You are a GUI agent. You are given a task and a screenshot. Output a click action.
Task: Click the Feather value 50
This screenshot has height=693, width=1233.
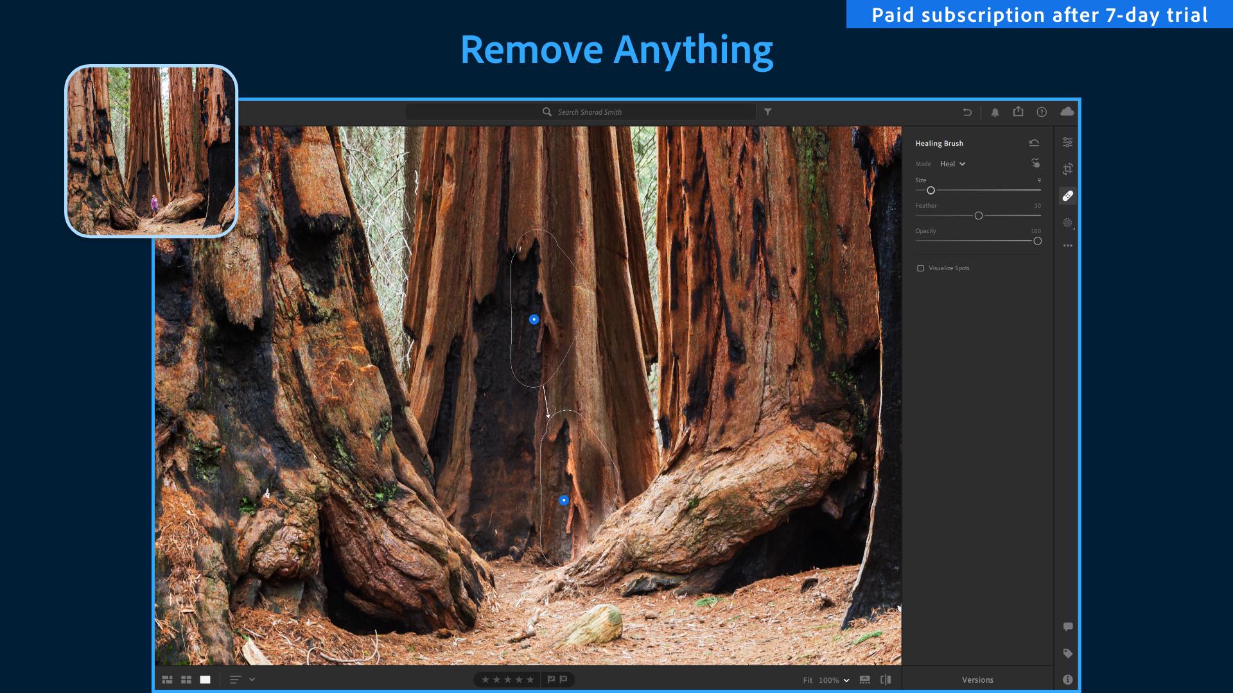click(1037, 206)
